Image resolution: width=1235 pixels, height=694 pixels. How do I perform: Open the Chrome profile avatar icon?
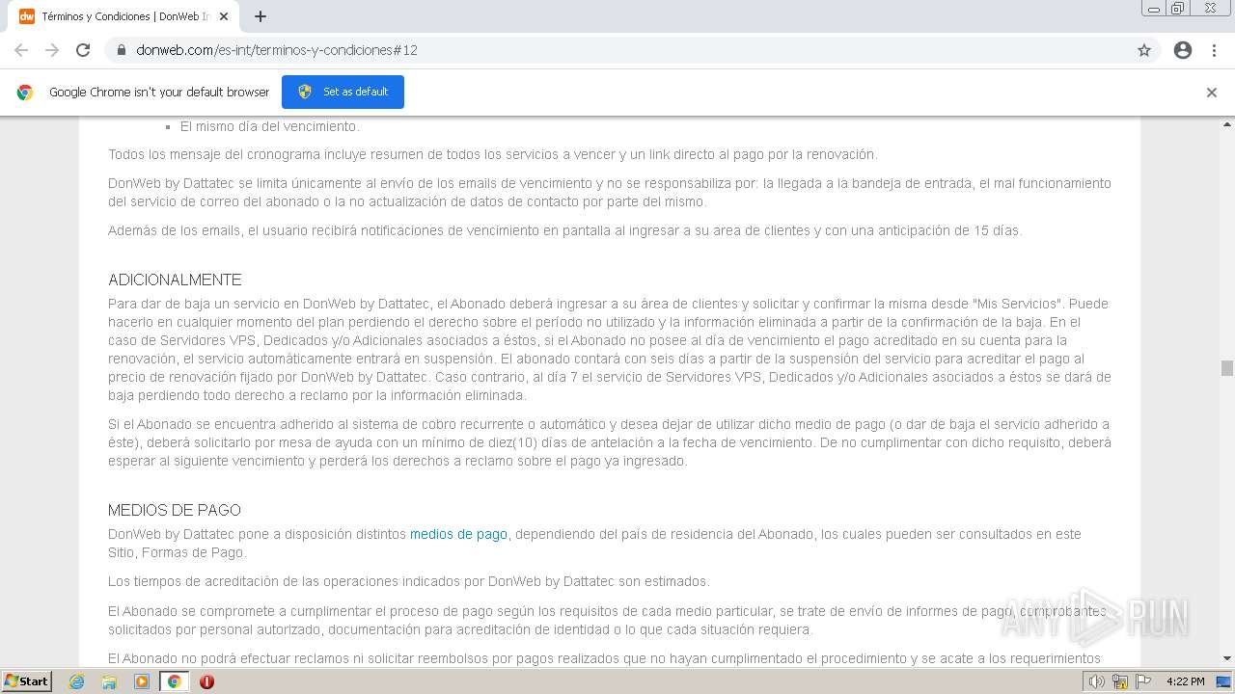tap(1183, 50)
